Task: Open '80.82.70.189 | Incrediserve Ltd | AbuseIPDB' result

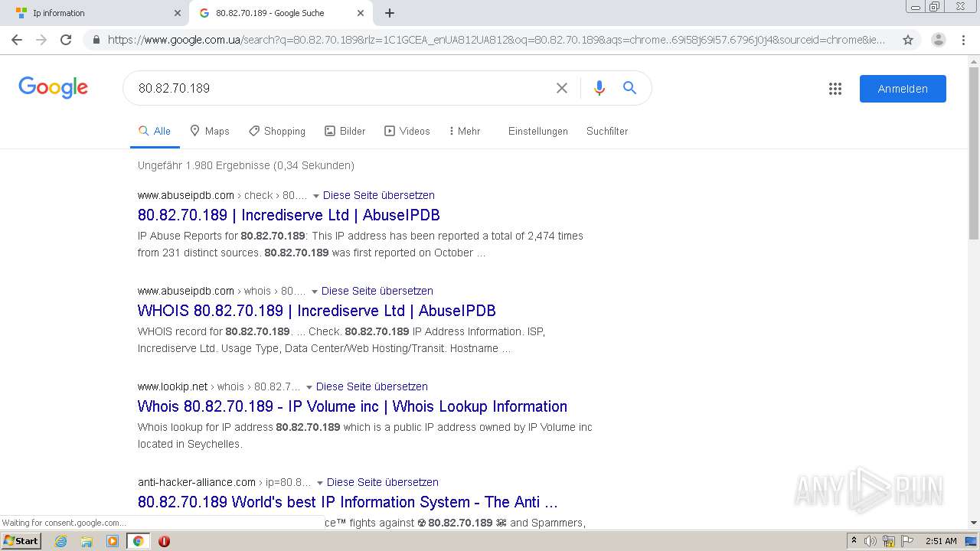Action: (x=289, y=215)
